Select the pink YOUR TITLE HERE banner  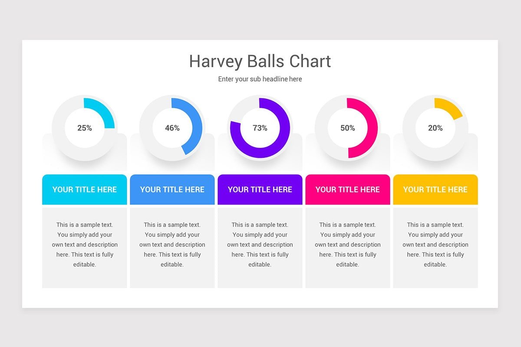point(348,190)
